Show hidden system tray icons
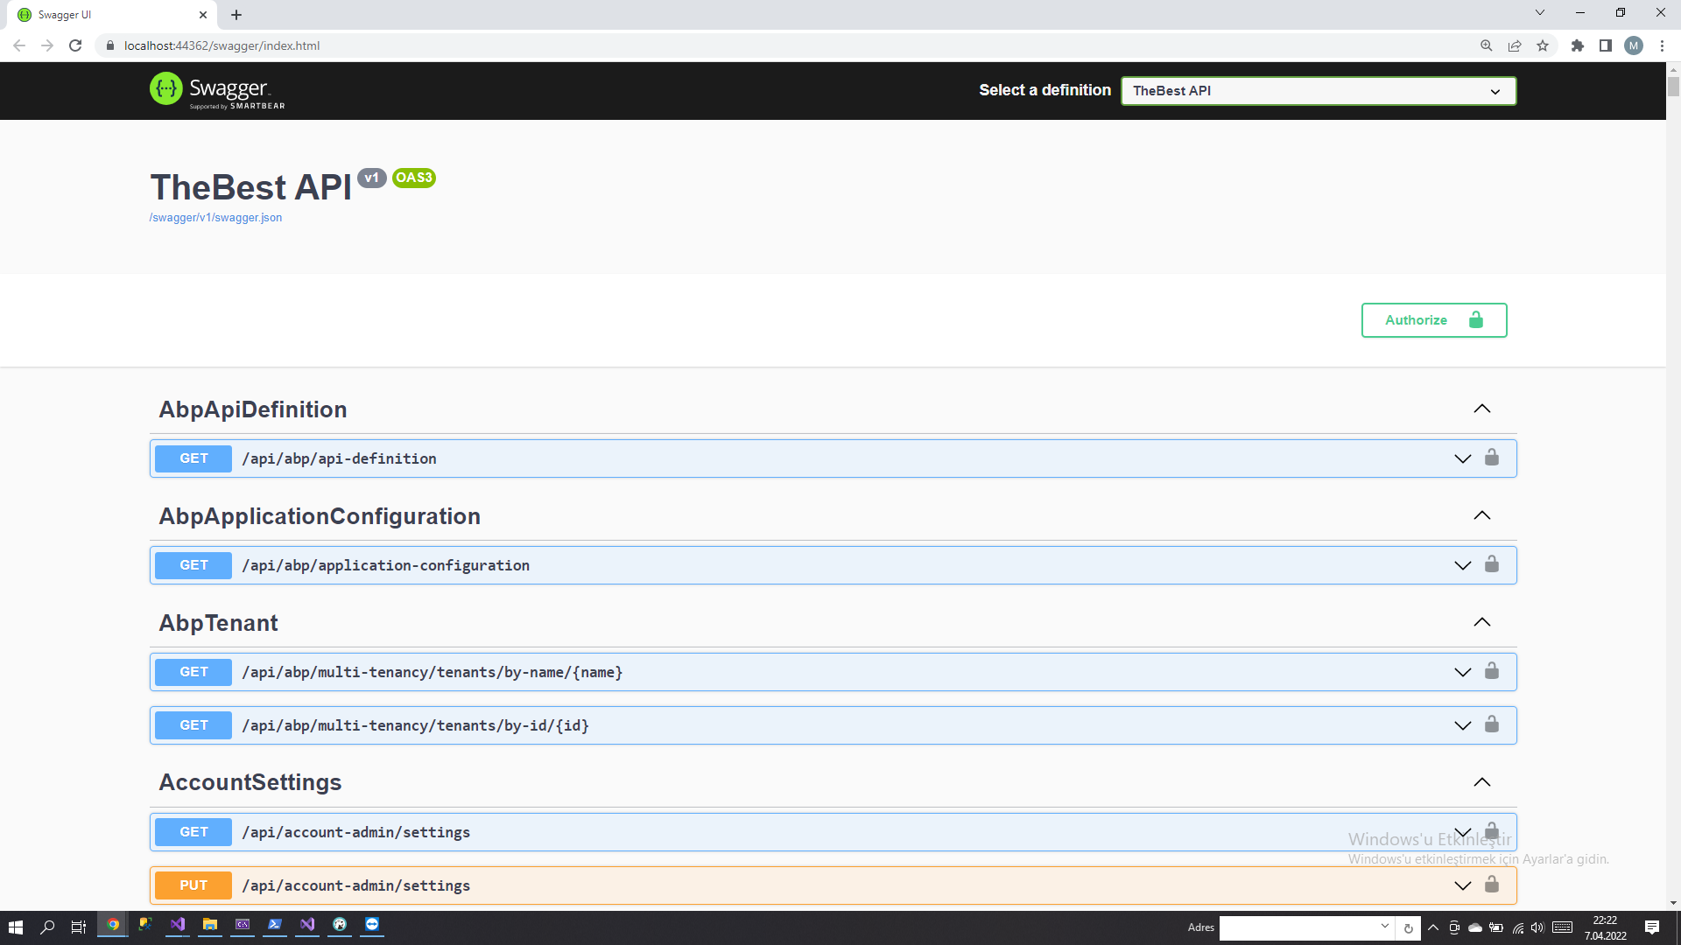The height and width of the screenshot is (945, 1681). pyautogui.click(x=1433, y=927)
